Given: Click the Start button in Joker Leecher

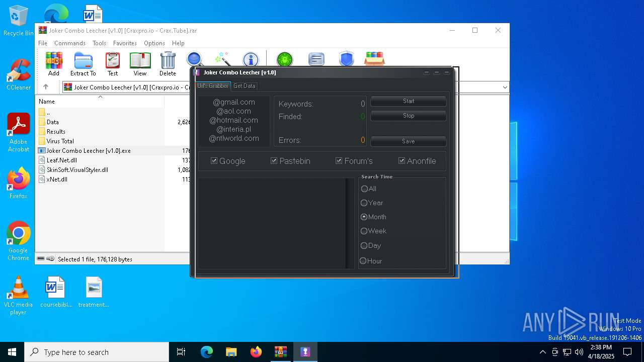Looking at the screenshot, I should click(x=409, y=101).
